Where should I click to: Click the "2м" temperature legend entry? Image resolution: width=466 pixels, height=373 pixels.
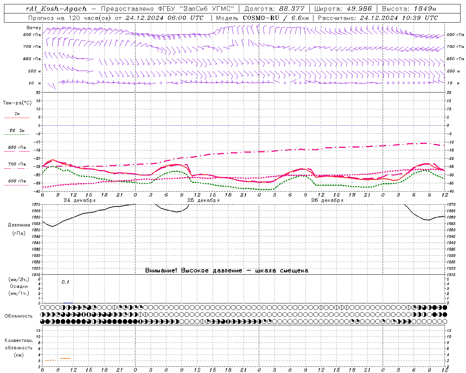tap(17, 114)
